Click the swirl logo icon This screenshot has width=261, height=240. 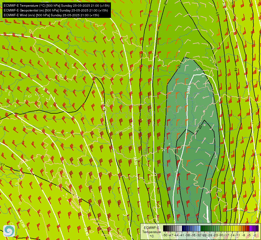tap(9, 231)
